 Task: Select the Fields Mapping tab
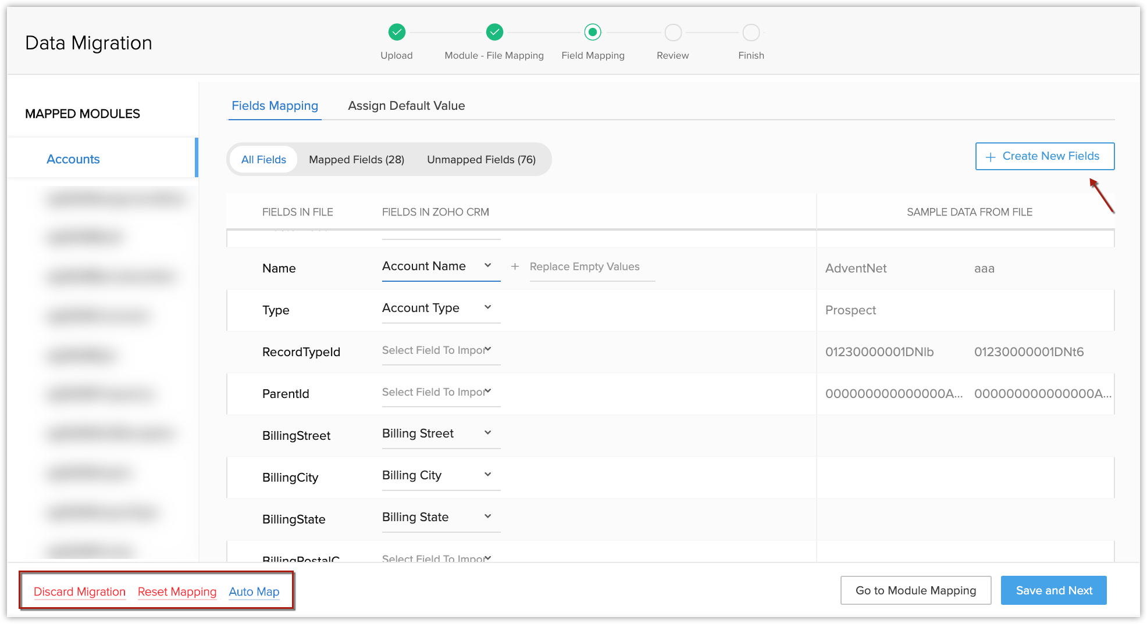pos(275,106)
